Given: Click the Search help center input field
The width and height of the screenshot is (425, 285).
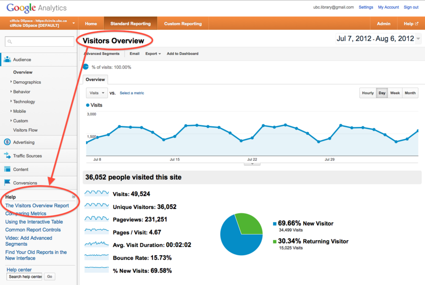Looking at the screenshot, I should coord(25,277).
